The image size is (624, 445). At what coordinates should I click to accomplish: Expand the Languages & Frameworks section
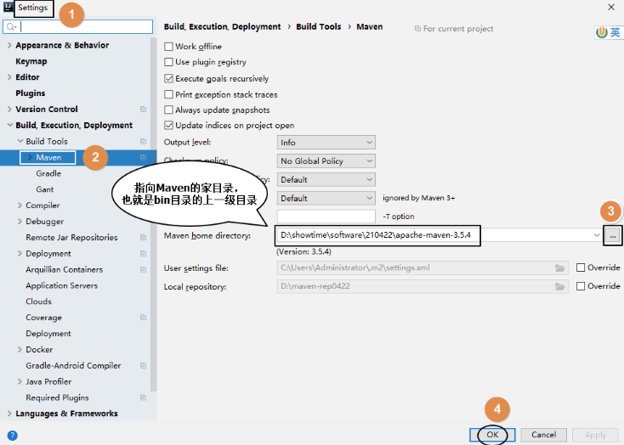(x=9, y=414)
